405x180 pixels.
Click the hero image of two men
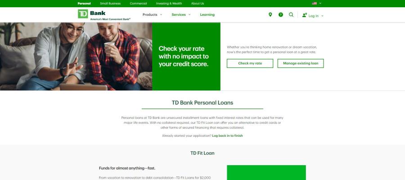pos(76,56)
